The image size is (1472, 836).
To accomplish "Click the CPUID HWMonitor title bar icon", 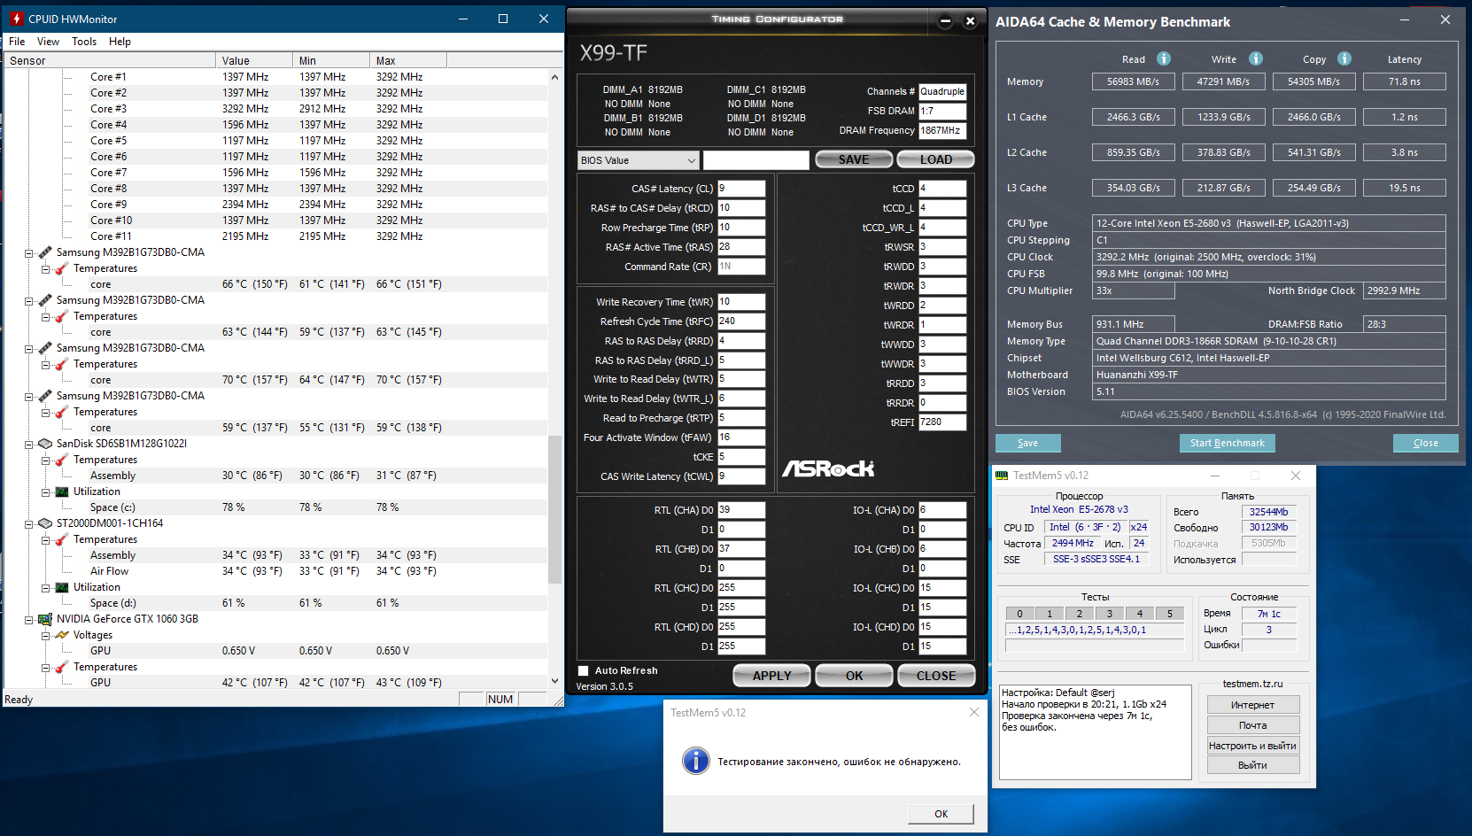I will [17, 19].
